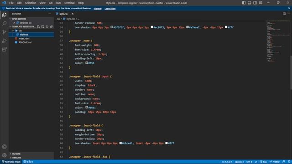
Task: Click the #ecf0f3 color swatch on line 34
Action: coord(152,27)
